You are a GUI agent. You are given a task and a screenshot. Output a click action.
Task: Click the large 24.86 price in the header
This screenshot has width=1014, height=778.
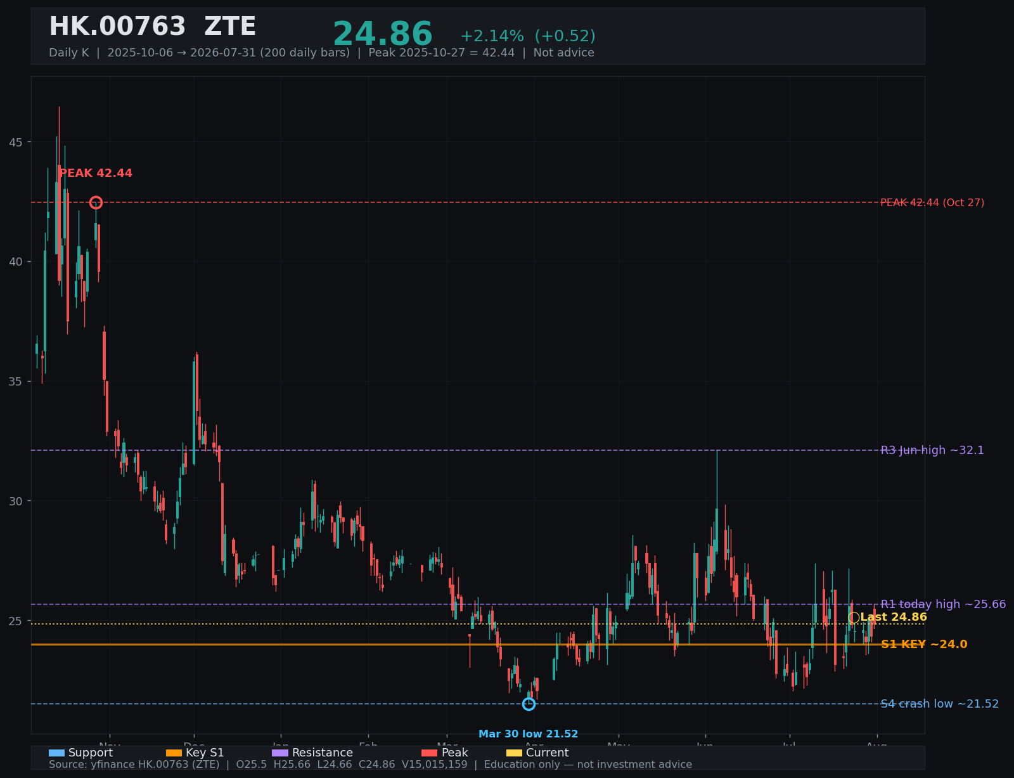click(383, 35)
